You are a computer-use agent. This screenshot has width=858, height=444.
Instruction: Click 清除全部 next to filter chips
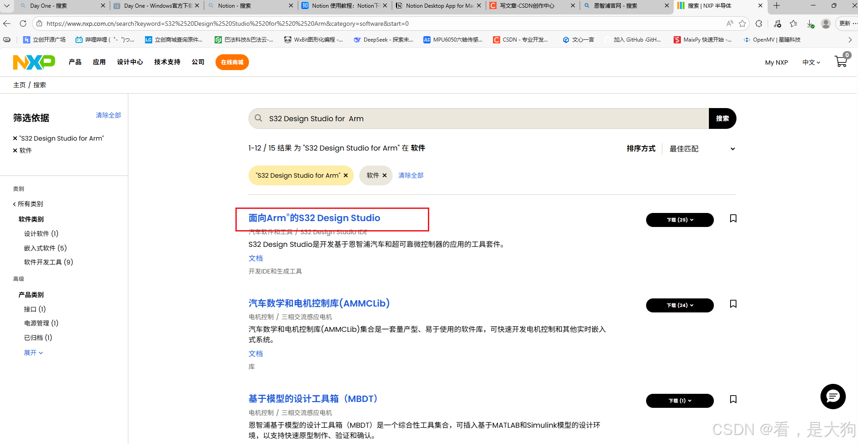click(411, 175)
